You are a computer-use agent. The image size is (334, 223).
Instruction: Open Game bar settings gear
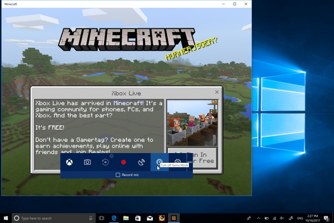point(178,162)
